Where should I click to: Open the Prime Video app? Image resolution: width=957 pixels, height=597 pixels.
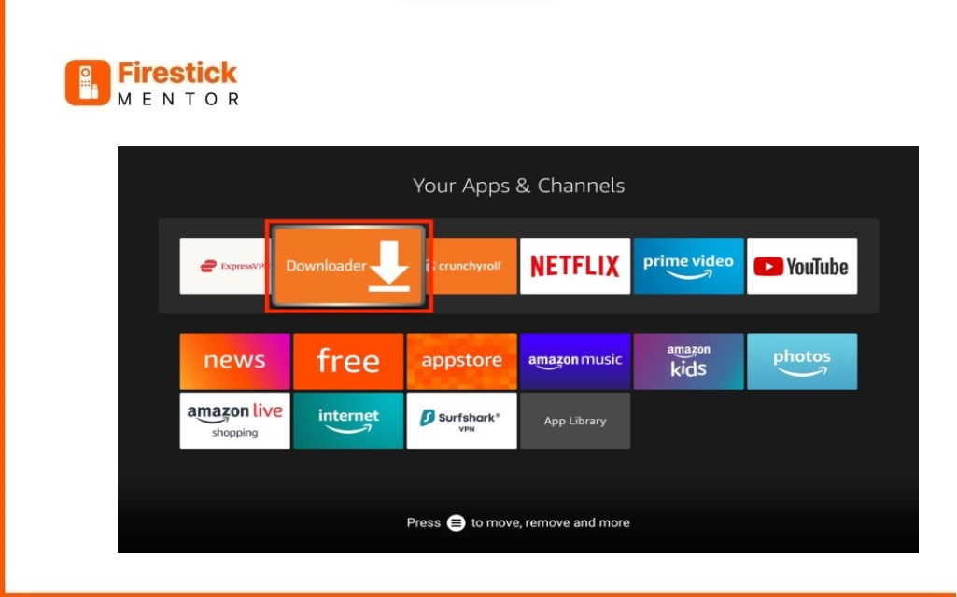[x=688, y=266]
